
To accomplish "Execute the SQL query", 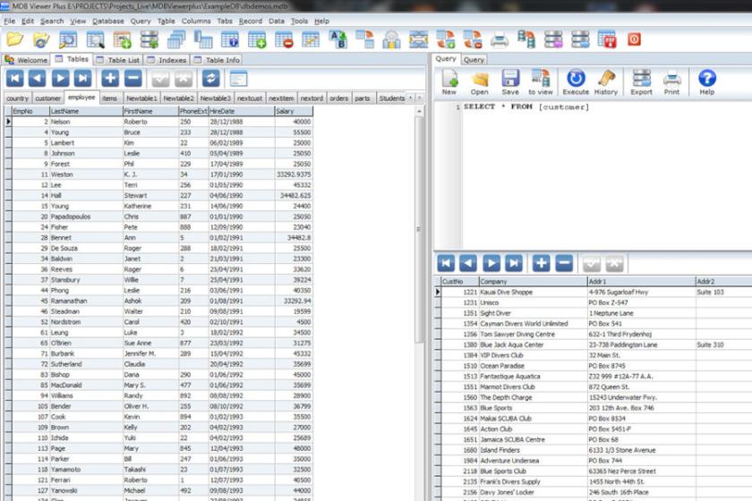I will (576, 82).
